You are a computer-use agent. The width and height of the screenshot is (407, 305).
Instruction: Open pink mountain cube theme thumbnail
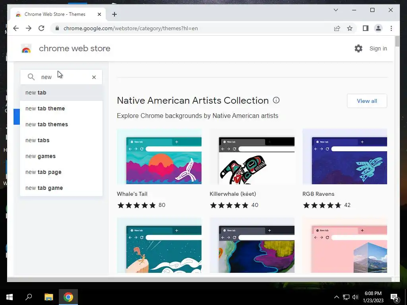coord(345,245)
